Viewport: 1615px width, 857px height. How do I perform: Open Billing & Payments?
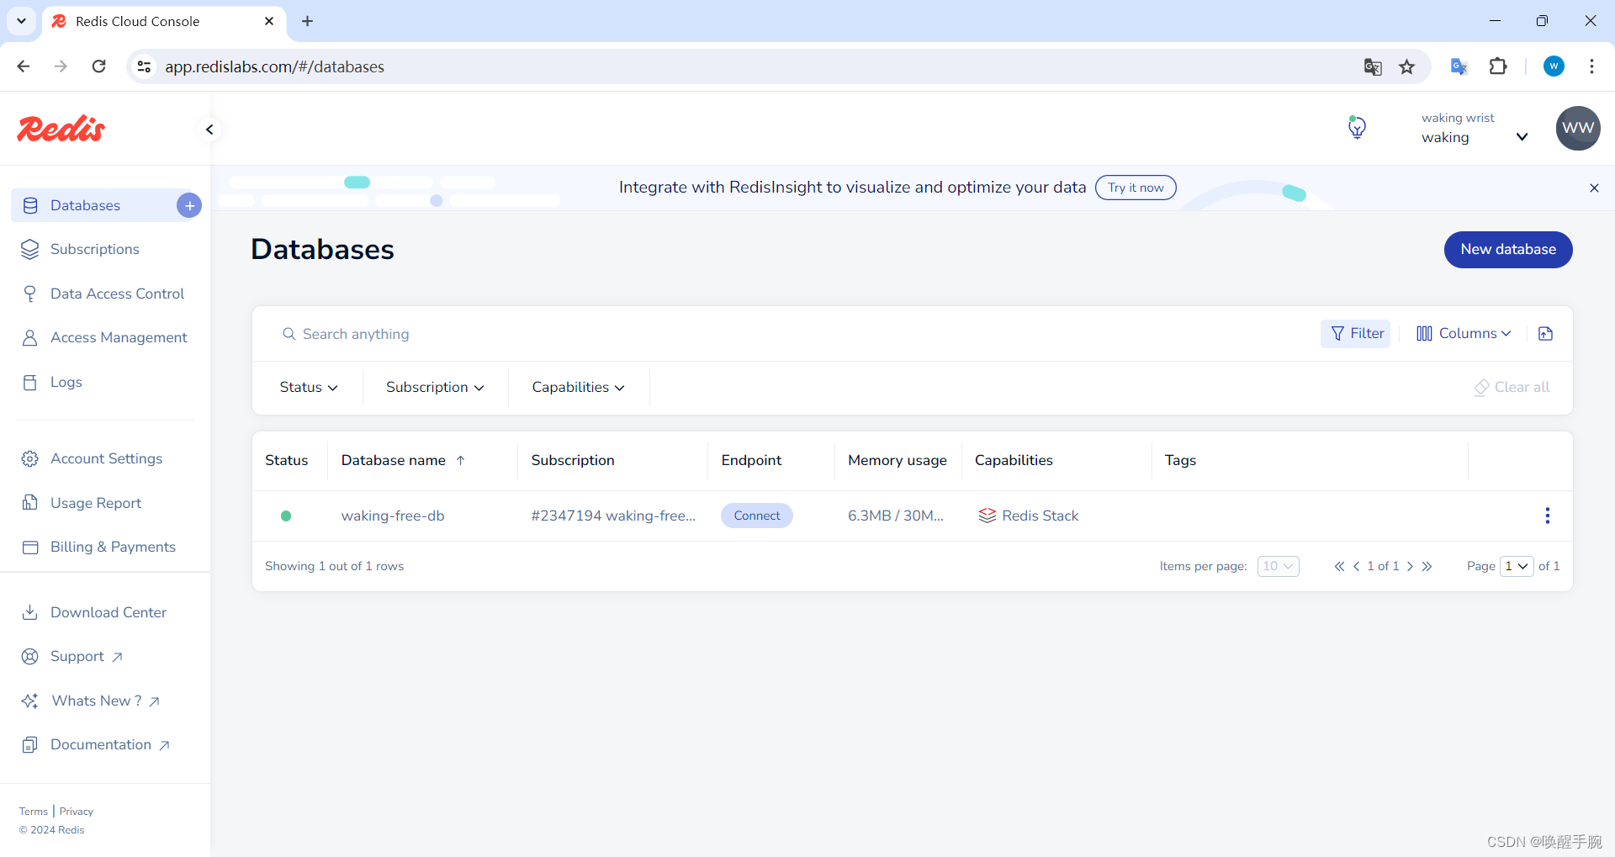(113, 547)
